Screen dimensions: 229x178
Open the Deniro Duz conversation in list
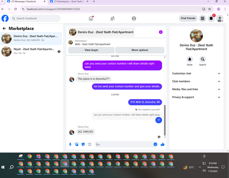click(x=31, y=38)
